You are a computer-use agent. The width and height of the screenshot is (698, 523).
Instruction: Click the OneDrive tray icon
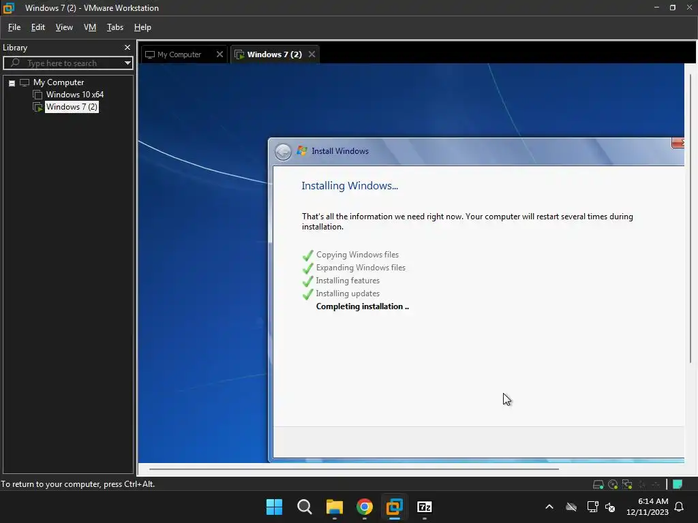pos(571,507)
